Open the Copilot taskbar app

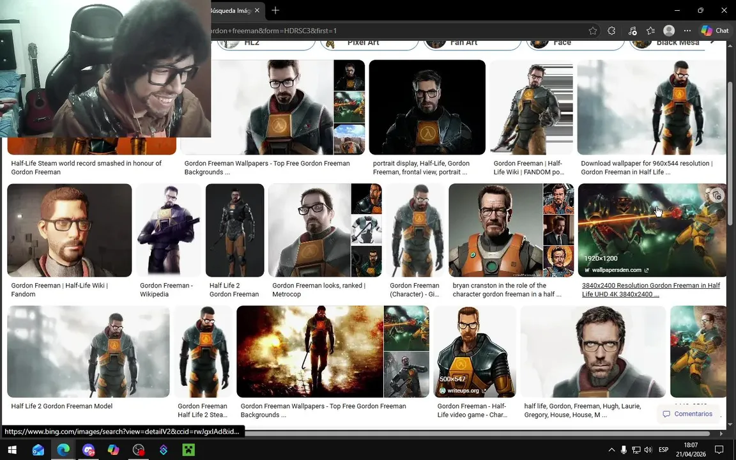(113, 450)
